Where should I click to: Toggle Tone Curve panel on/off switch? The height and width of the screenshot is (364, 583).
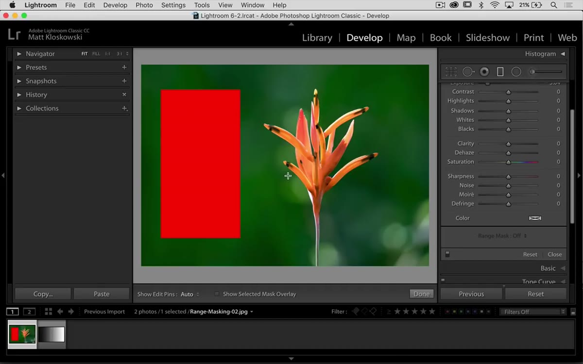[443, 280]
